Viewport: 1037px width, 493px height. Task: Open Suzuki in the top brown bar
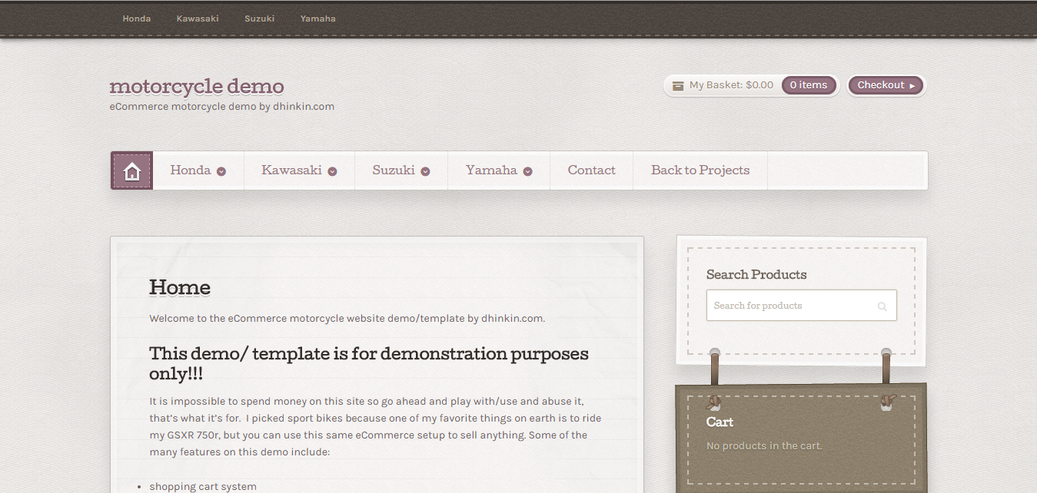pyautogui.click(x=260, y=18)
